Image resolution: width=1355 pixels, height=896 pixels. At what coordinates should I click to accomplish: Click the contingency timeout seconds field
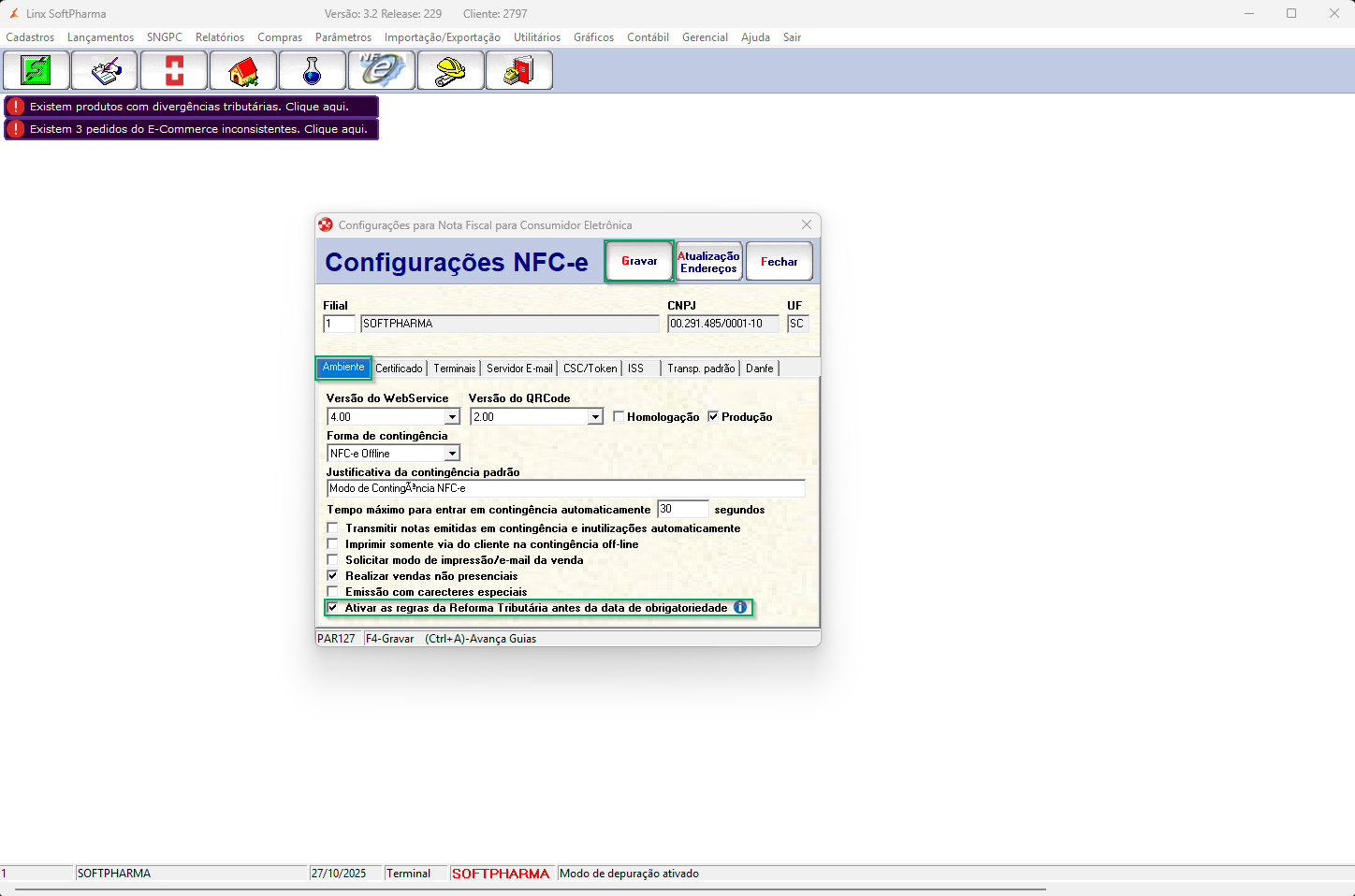tap(683, 509)
